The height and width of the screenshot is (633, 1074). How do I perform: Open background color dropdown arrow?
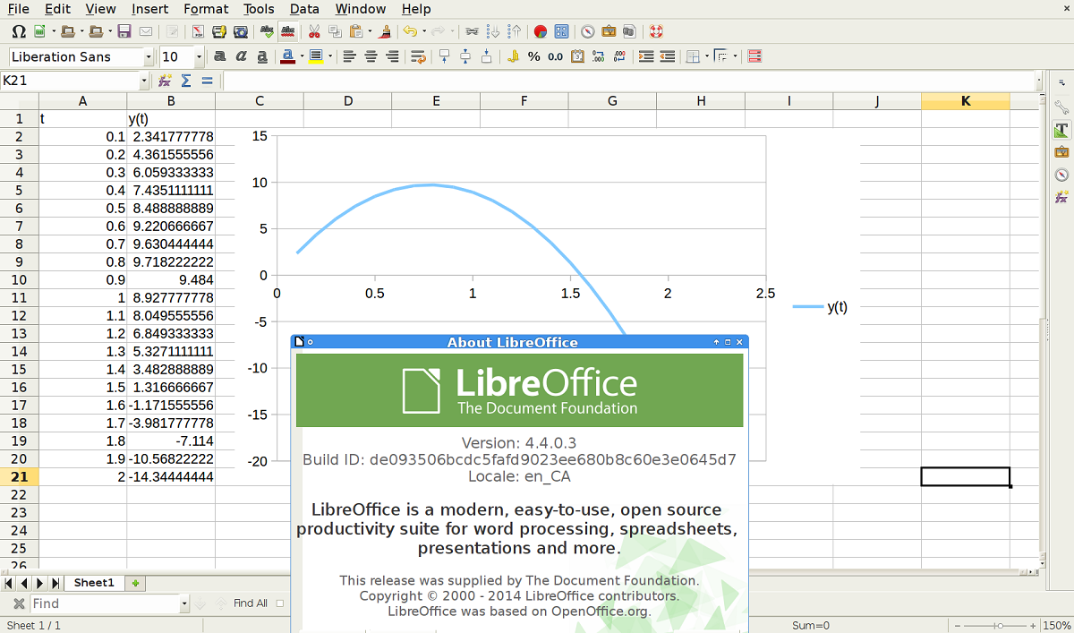(x=330, y=56)
